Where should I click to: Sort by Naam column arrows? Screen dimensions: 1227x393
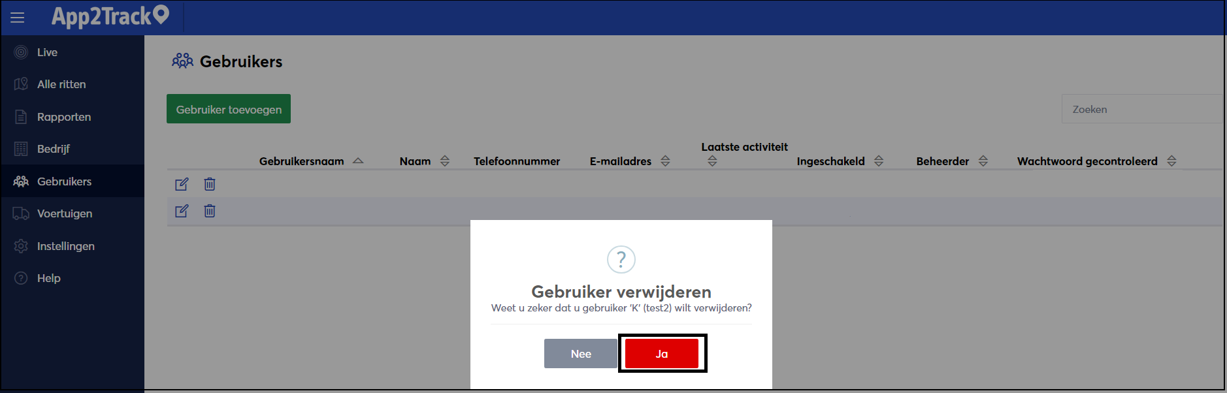tap(445, 161)
